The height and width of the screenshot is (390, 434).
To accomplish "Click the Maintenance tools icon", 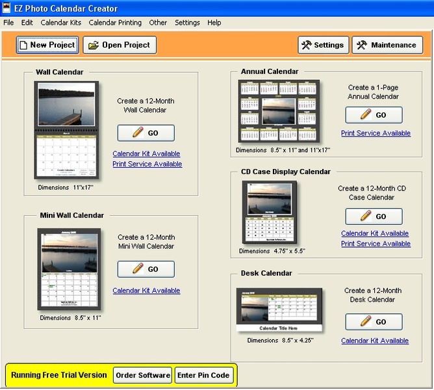I will [x=362, y=45].
